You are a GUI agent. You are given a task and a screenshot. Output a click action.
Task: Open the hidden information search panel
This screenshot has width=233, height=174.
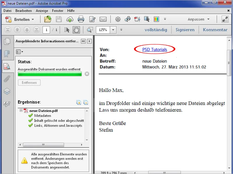(7, 66)
